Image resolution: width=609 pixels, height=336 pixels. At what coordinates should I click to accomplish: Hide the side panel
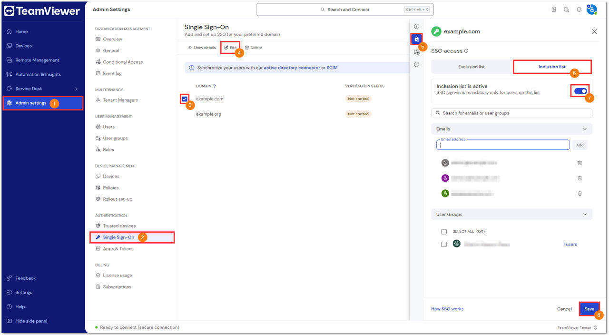coord(31,321)
